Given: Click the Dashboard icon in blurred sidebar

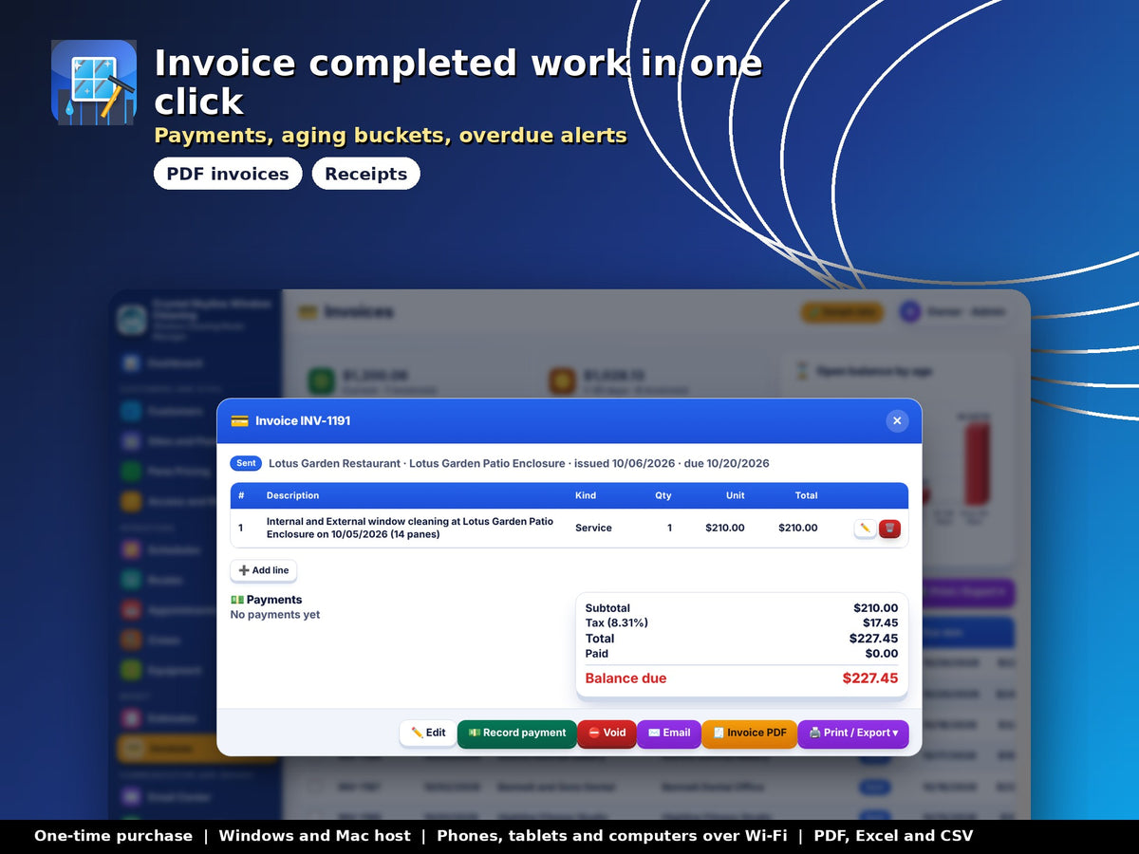Looking at the screenshot, I should click(x=131, y=362).
